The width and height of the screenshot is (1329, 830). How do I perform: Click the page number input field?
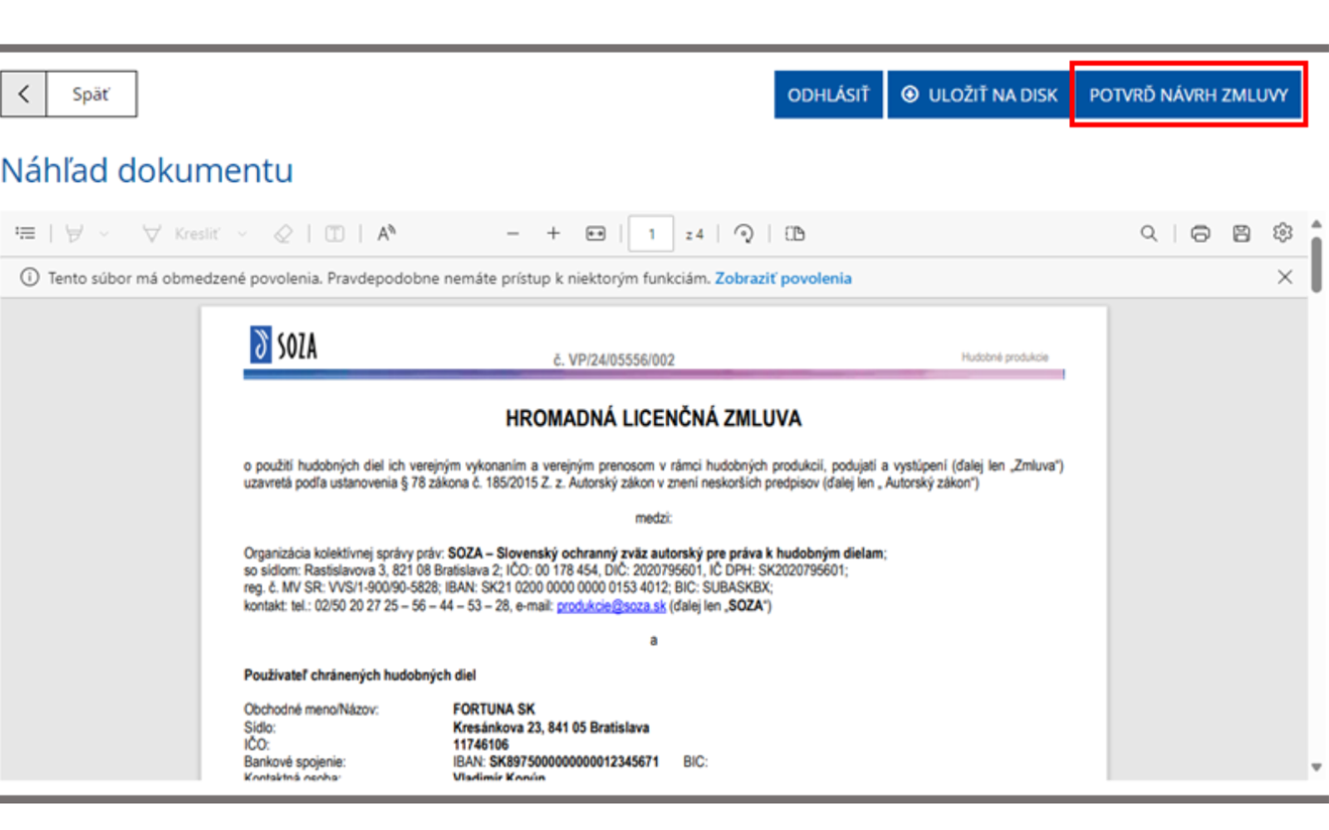coord(651,234)
